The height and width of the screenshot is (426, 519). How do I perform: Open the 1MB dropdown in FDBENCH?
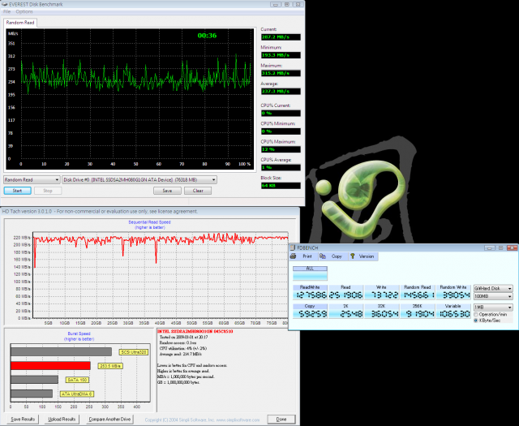[x=493, y=308]
